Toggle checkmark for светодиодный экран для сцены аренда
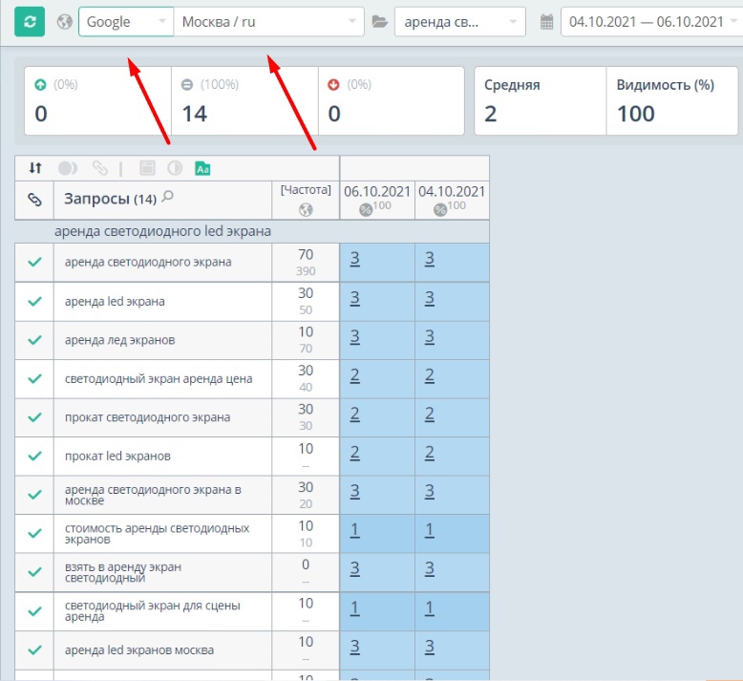 34,611
